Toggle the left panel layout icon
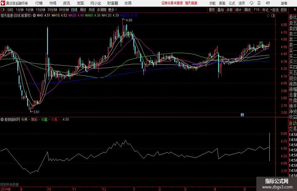 click(3, 10)
